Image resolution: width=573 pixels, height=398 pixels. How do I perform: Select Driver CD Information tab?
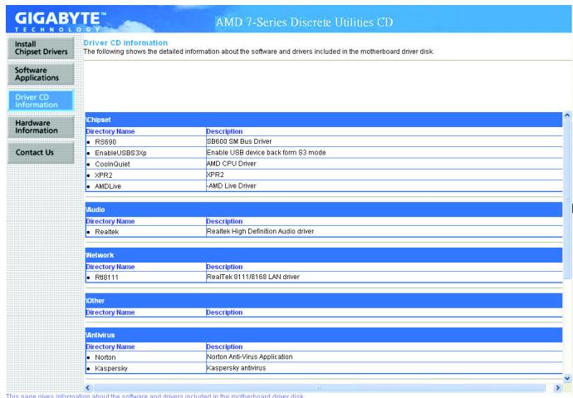(x=41, y=101)
